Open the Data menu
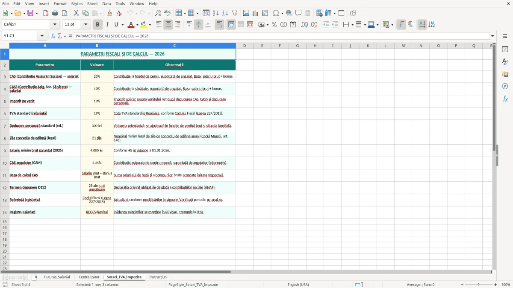The width and height of the screenshot is (513, 288). point(106,3)
